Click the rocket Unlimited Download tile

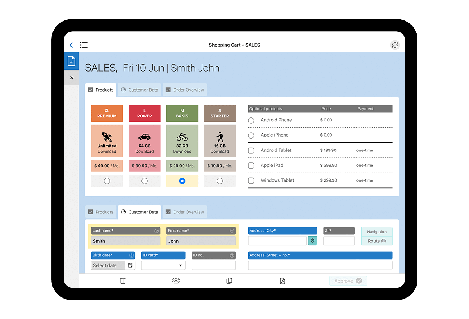[x=107, y=141]
